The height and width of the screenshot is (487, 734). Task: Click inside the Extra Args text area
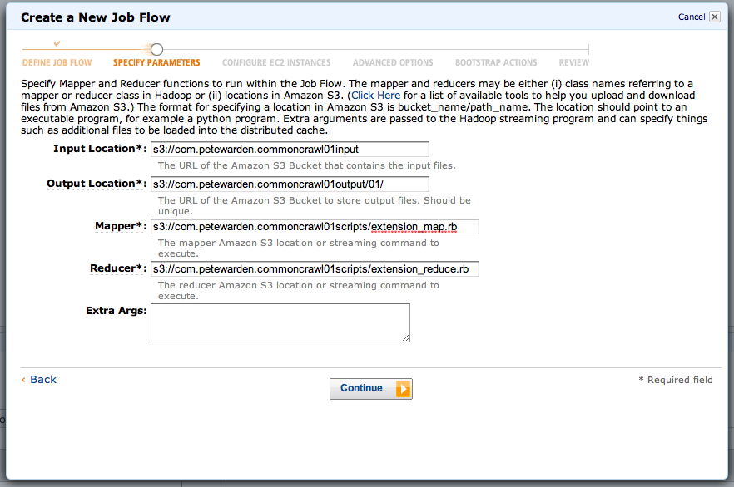click(280, 322)
